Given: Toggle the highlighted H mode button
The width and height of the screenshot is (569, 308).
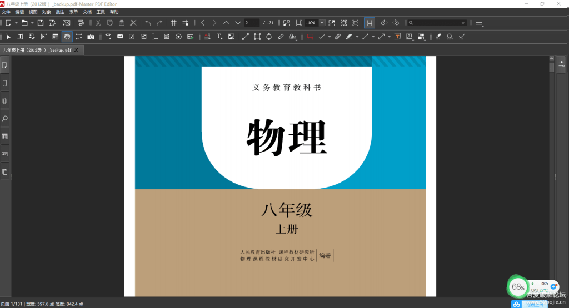Looking at the screenshot, I should pos(369,23).
